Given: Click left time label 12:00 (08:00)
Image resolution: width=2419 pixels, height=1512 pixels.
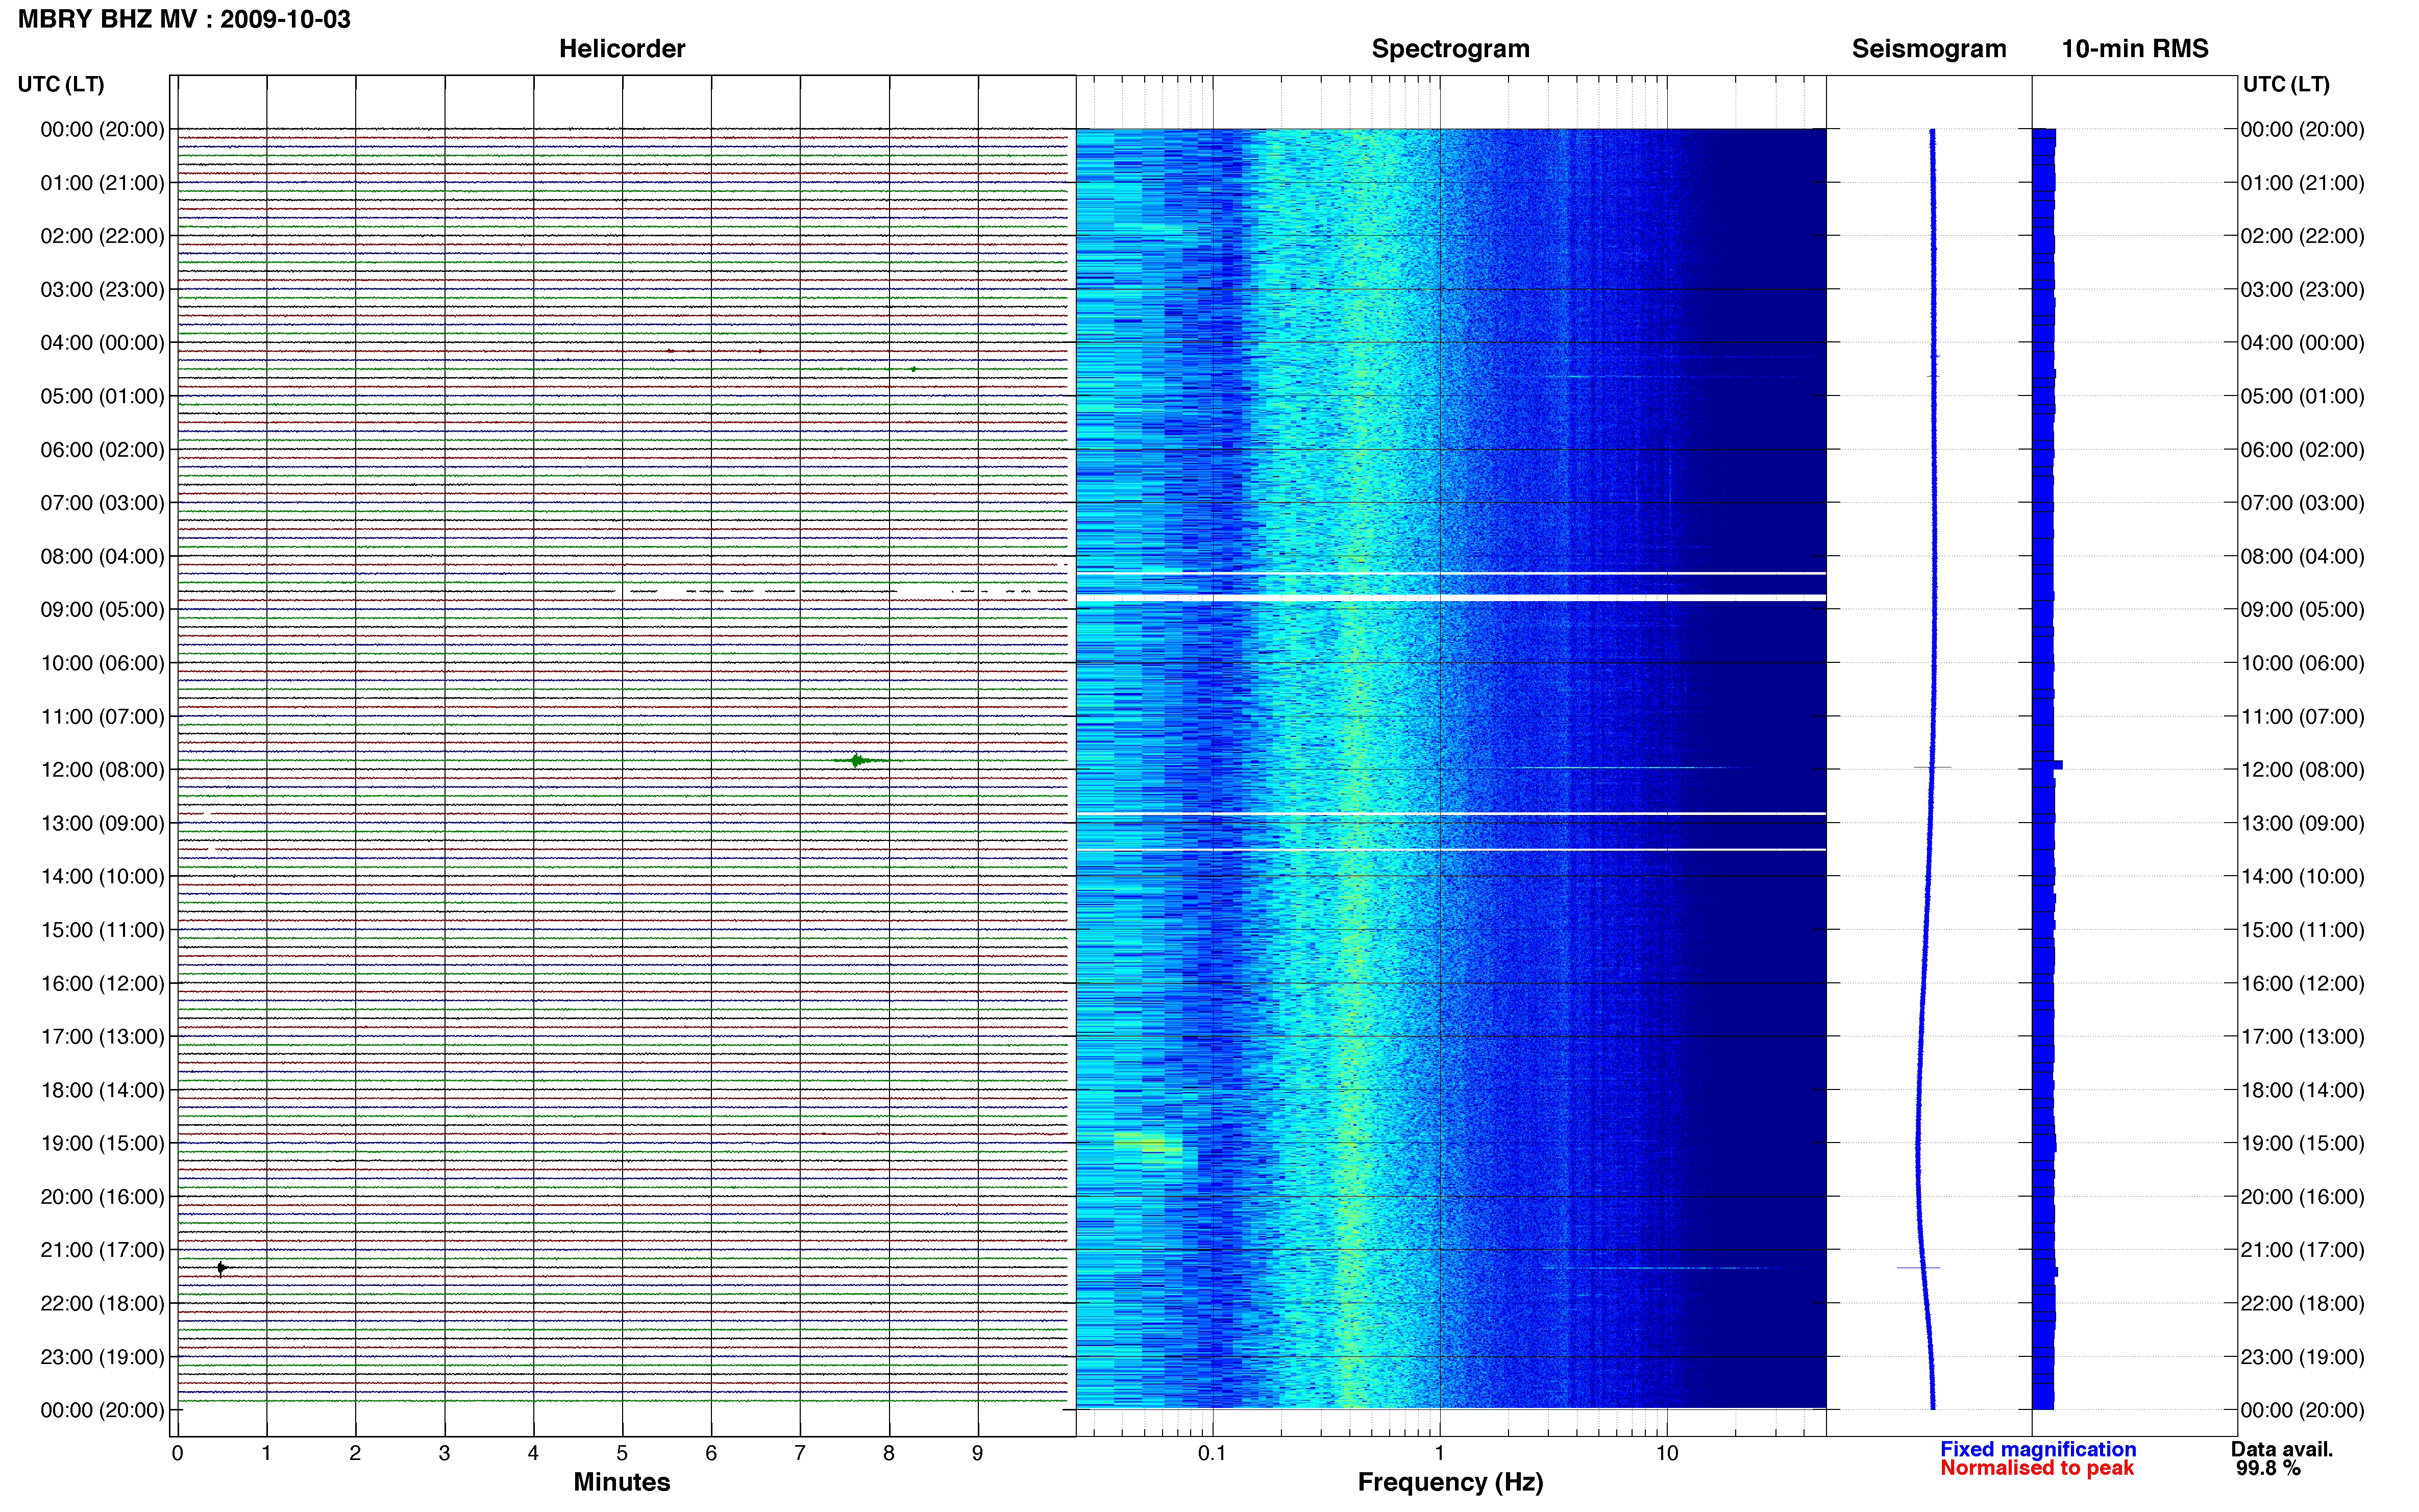Looking at the screenshot, I should 102,770.
